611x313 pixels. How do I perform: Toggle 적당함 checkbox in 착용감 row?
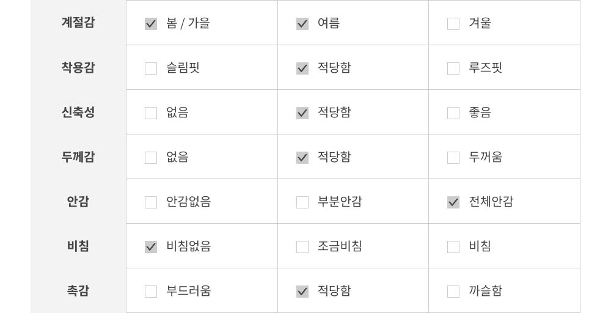point(302,68)
